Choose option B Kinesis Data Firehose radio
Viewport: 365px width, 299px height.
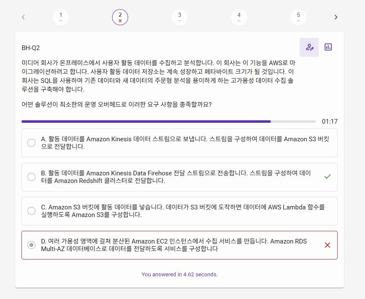point(31,177)
